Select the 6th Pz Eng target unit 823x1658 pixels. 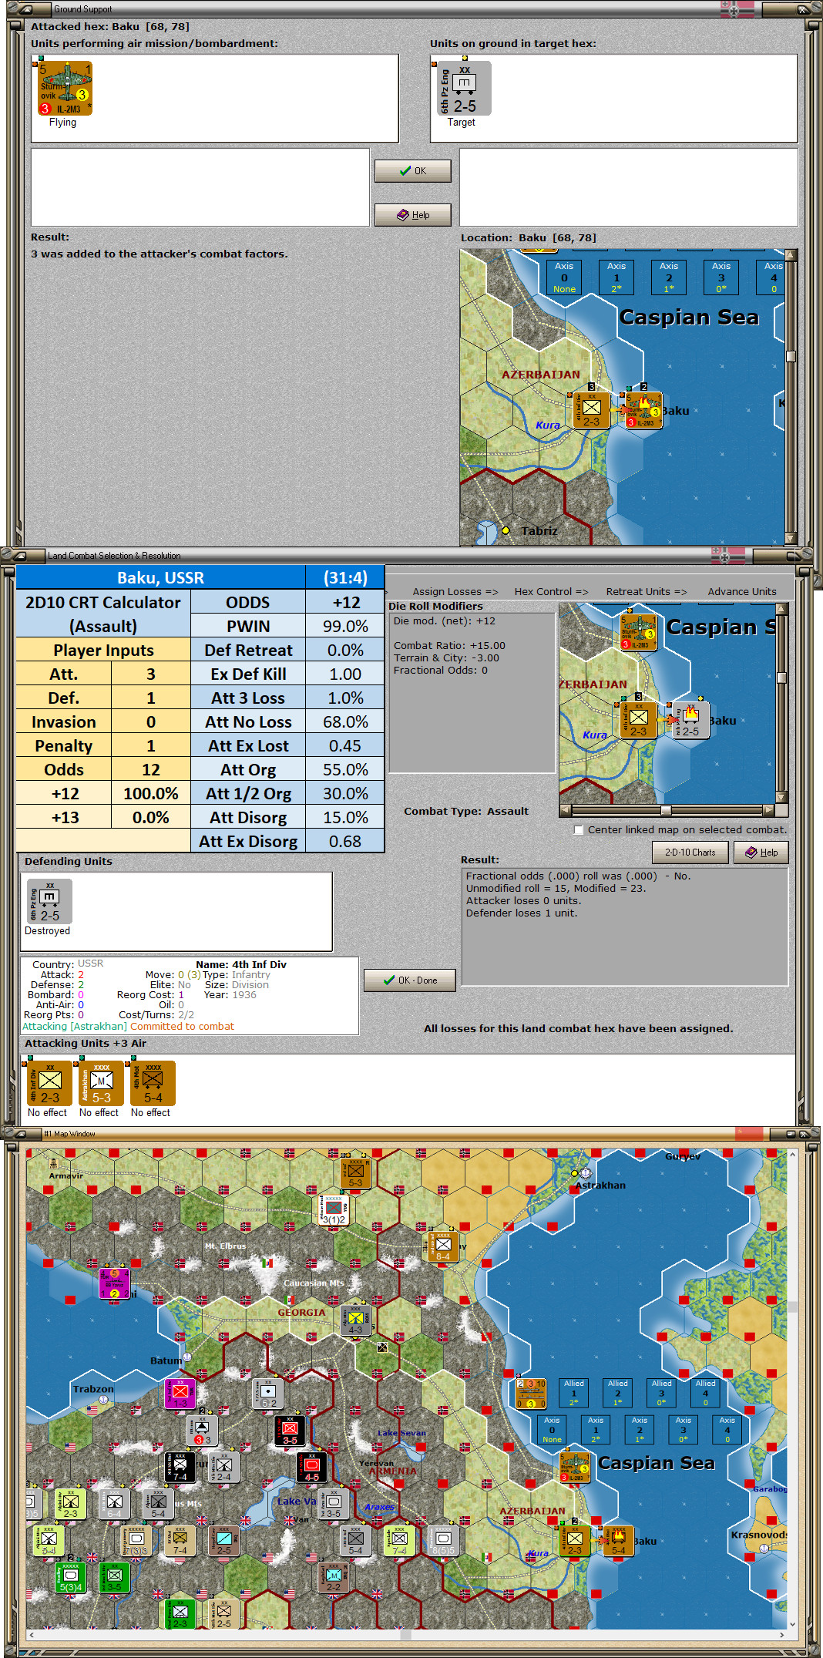(465, 89)
